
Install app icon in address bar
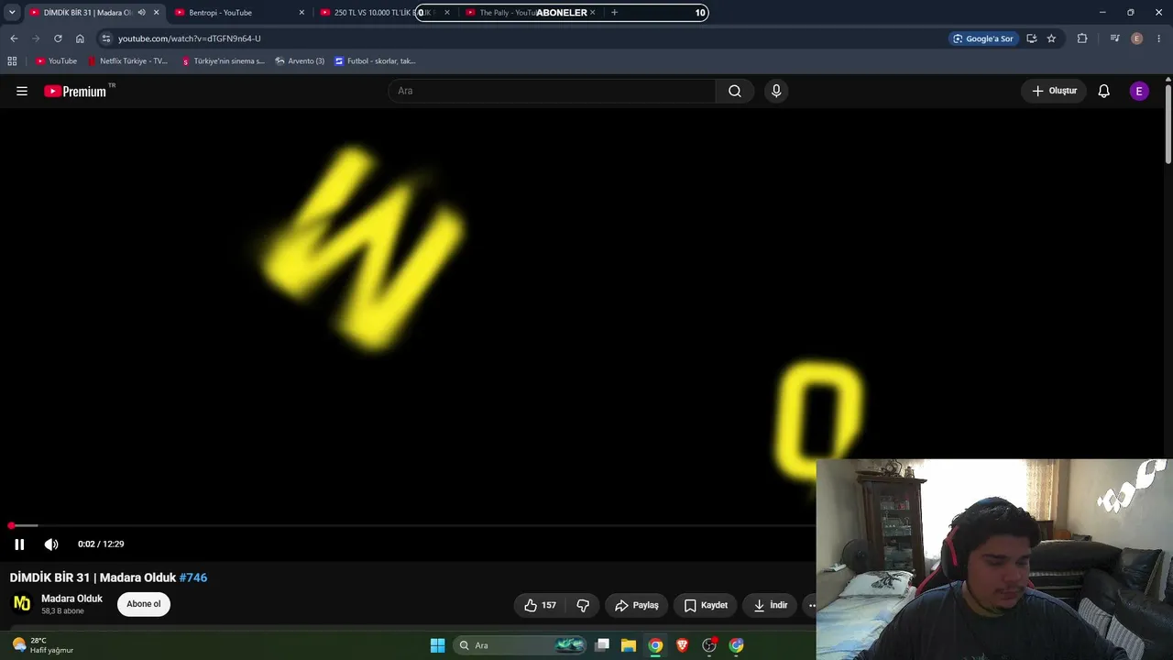pyautogui.click(x=1032, y=38)
